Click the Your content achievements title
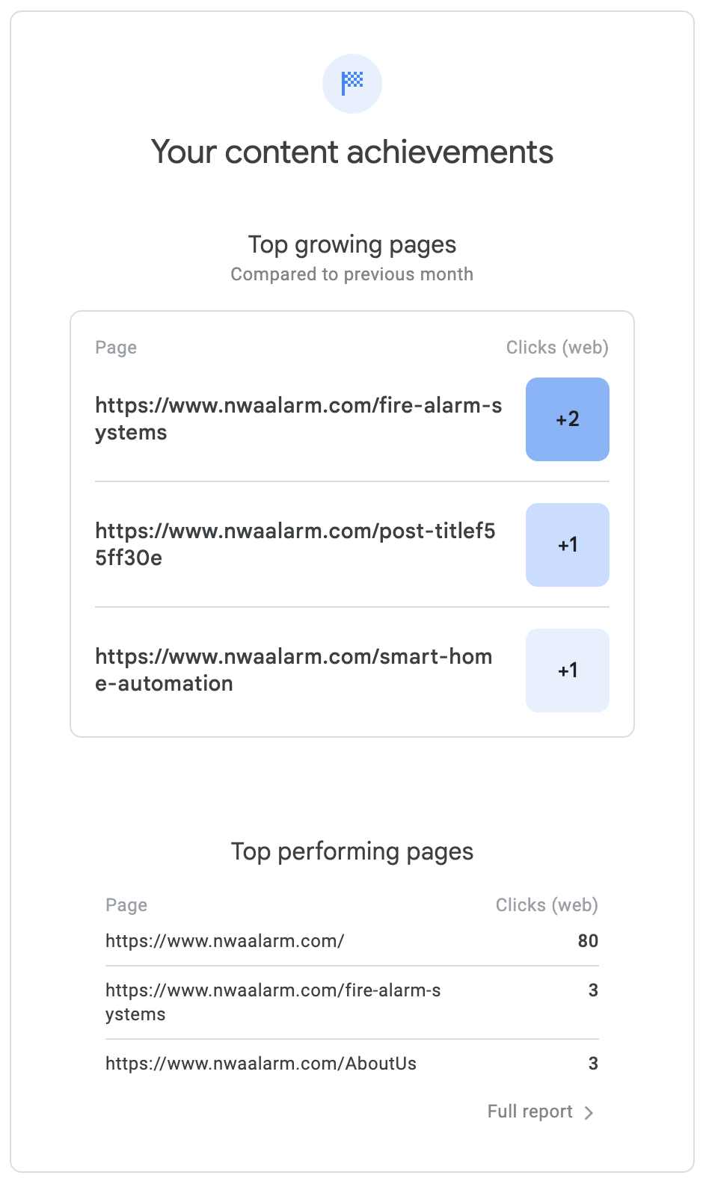Image resolution: width=706 pixels, height=1184 pixels. 352,152
